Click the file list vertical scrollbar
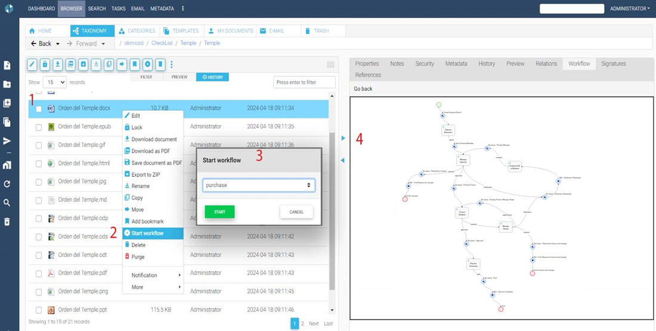This screenshot has height=331, width=656. (332, 211)
